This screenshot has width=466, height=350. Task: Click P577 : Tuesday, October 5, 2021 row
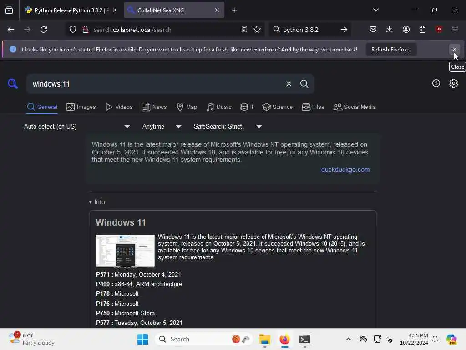[139, 323]
